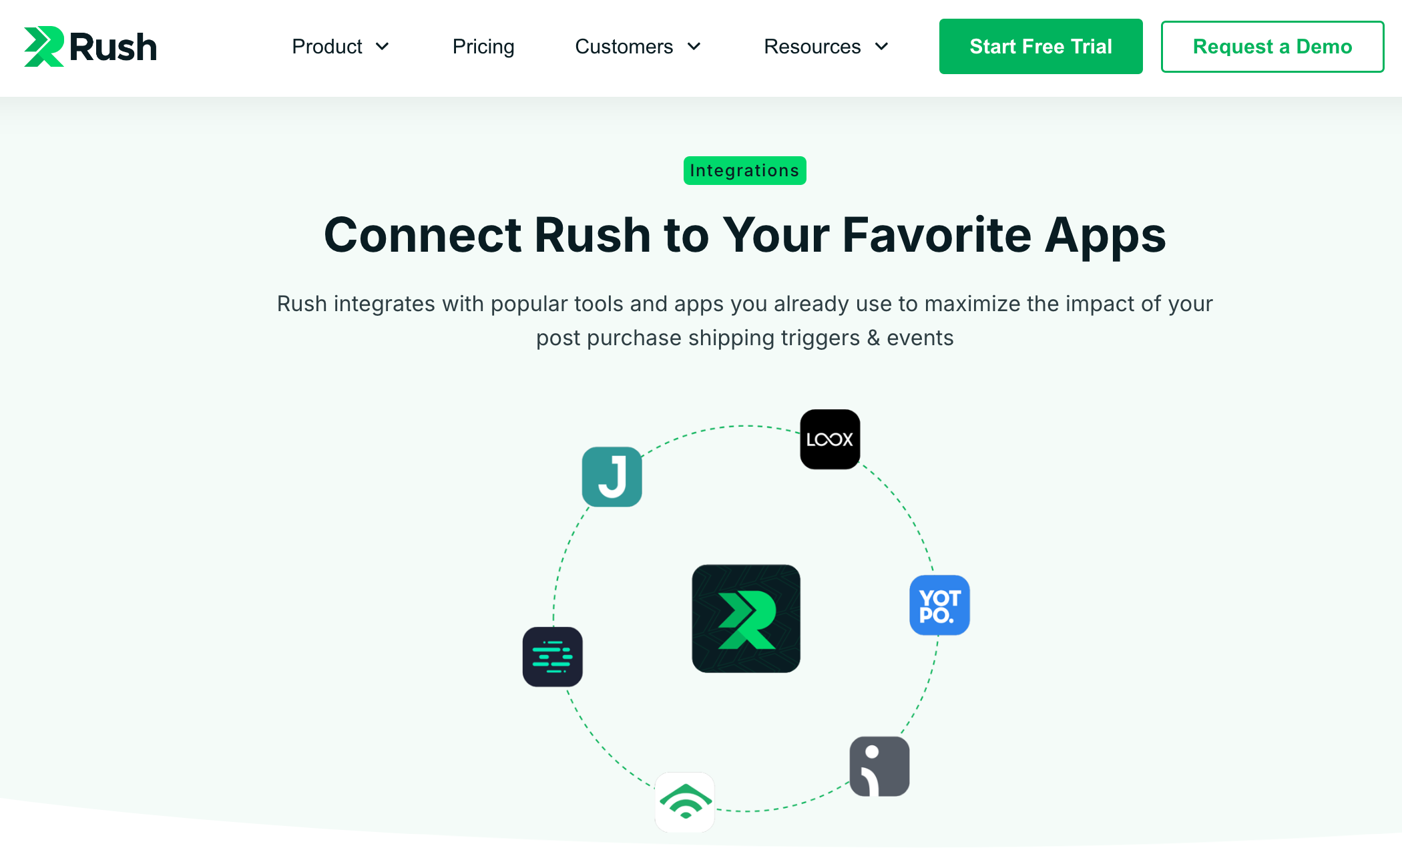Click the Request a Demo button

1272,47
